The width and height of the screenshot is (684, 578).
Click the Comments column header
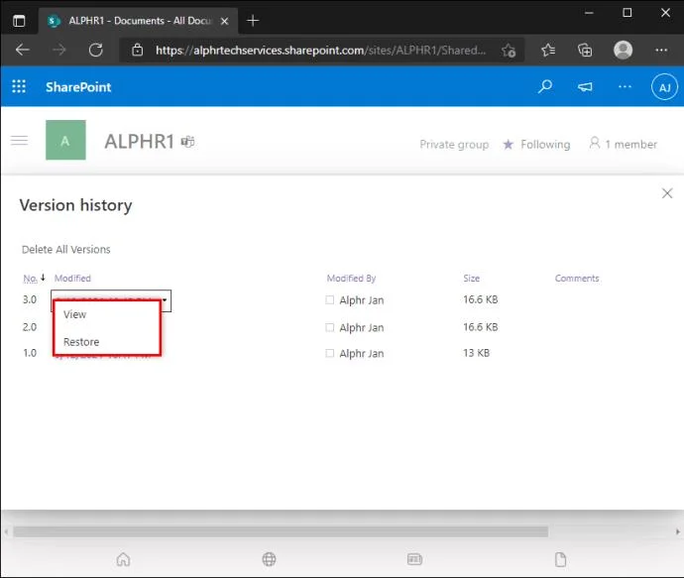pyautogui.click(x=577, y=279)
